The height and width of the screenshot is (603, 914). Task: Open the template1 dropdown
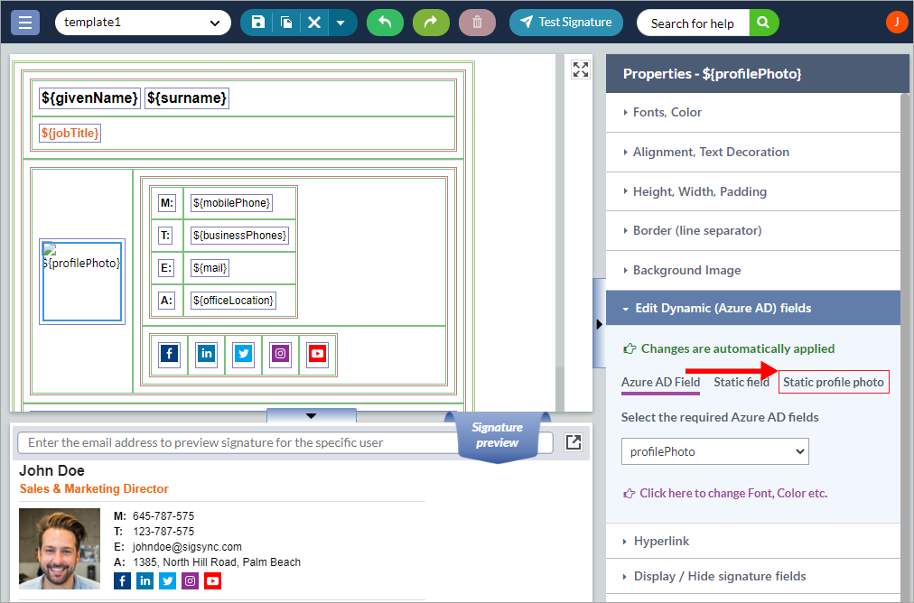[x=143, y=23]
